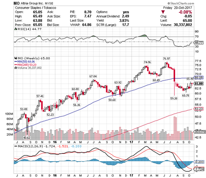The height and width of the screenshot is (178, 206).
Task: Click the 65.90 recent high label
Action: tap(190, 79)
